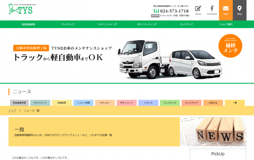
Task: Click the NEWS wooden blocks image
Action: pyautogui.click(x=213, y=132)
